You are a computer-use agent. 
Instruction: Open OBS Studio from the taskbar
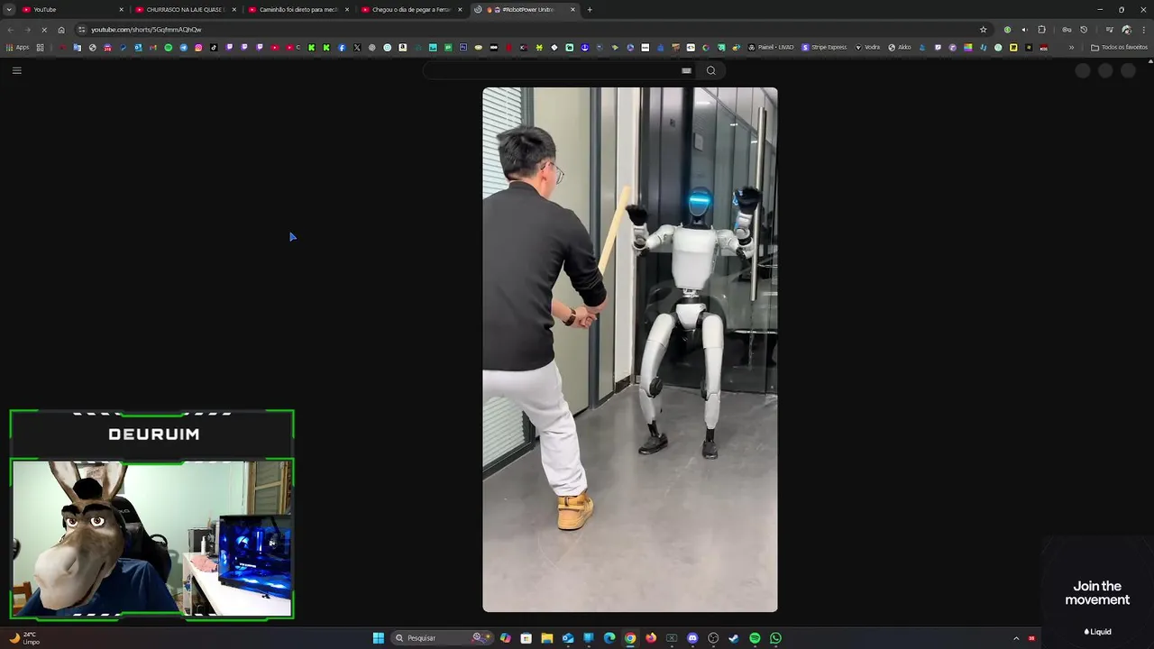click(x=713, y=638)
